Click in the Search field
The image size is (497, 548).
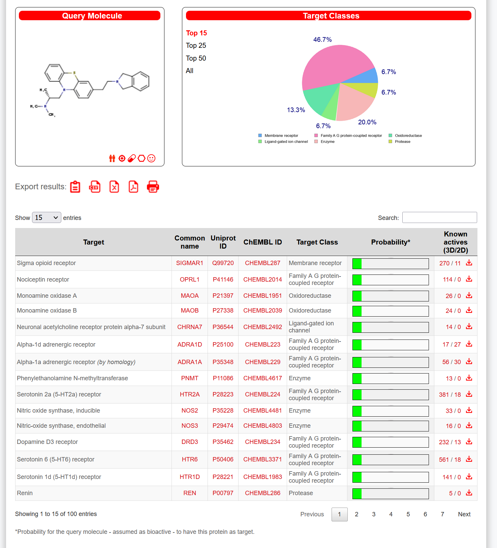[x=440, y=218]
